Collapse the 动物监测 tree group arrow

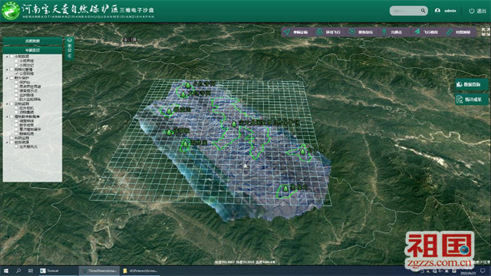(7, 103)
